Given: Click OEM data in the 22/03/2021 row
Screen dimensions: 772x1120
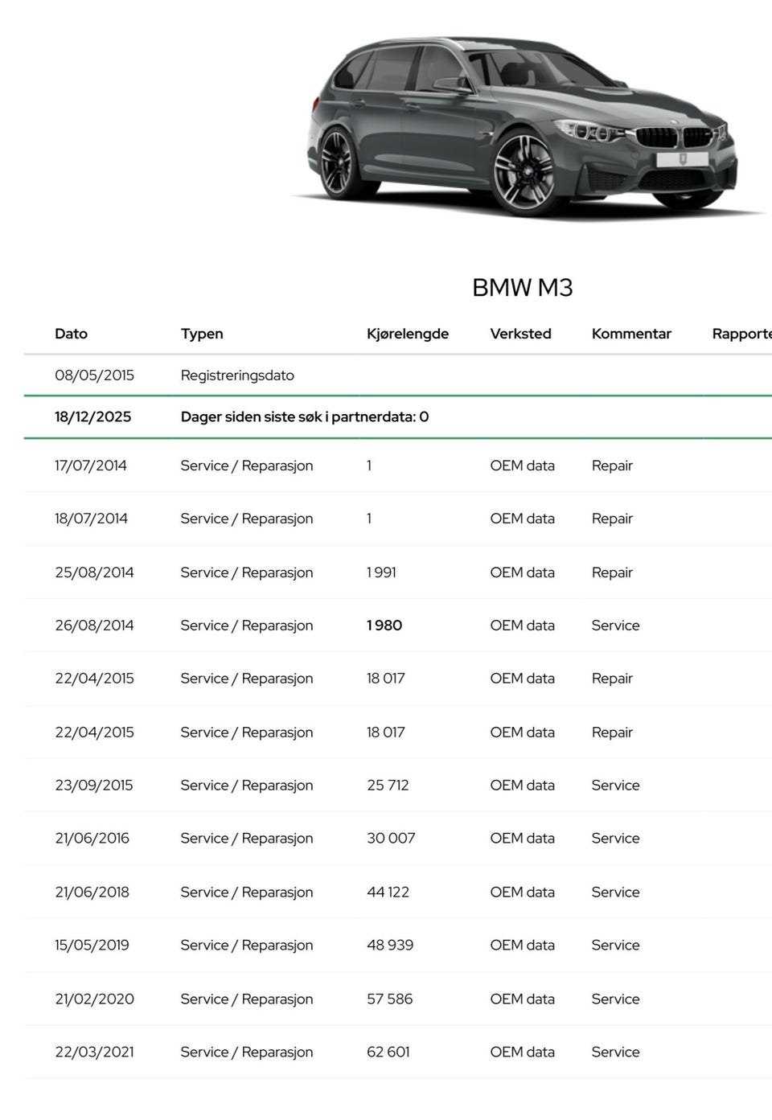Looking at the screenshot, I should tap(522, 1052).
